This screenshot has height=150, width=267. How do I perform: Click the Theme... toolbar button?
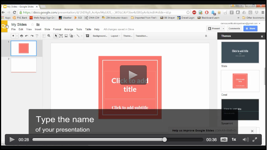coord(128,36)
